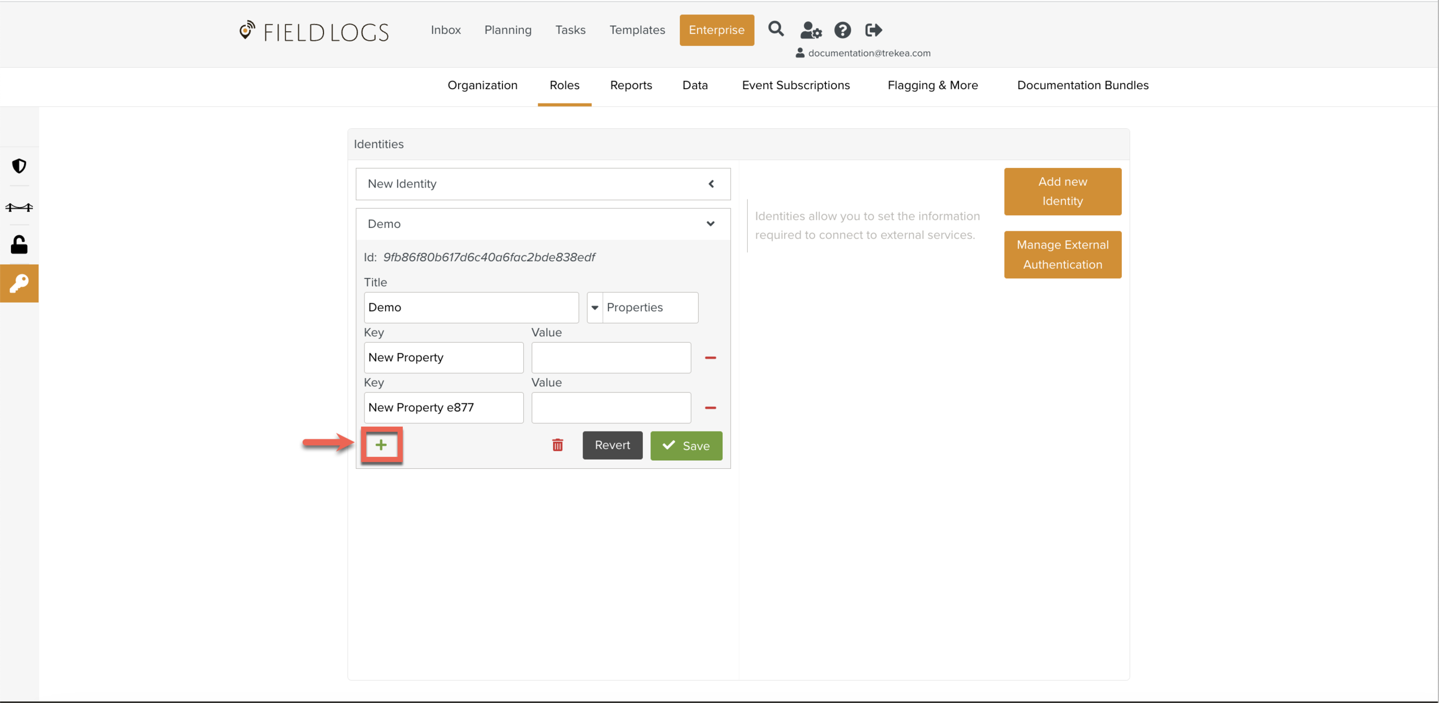Remove the New Property e877 row
This screenshot has height=703, width=1439.
click(x=710, y=408)
